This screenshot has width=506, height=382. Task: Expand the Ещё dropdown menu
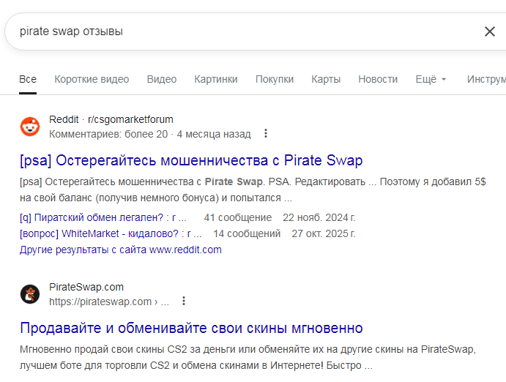tap(431, 79)
